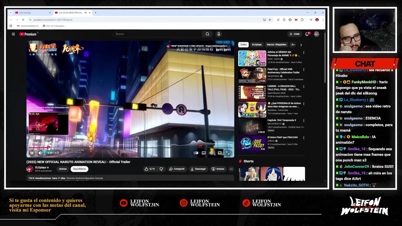
Task: Click the Suscribirme button
Action: (79, 169)
